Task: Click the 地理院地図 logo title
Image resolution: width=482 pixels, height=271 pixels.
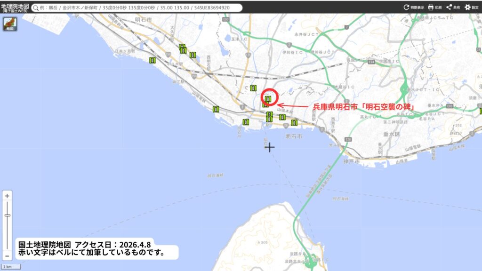Action: tap(14, 7)
